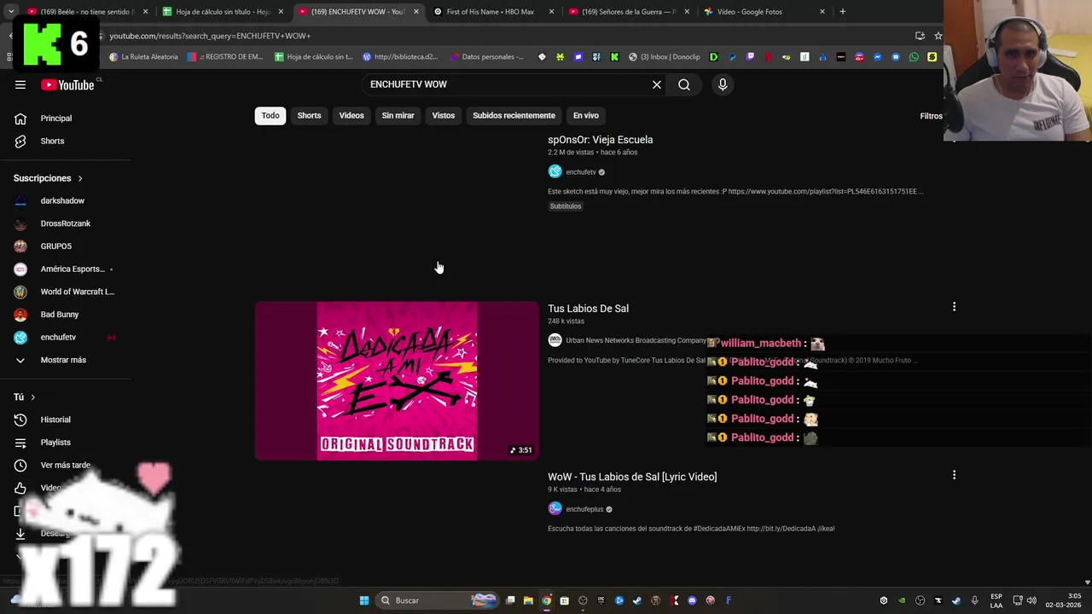Click the taskbar Buscar search box
The width and height of the screenshot is (1092, 614).
pyautogui.click(x=438, y=600)
